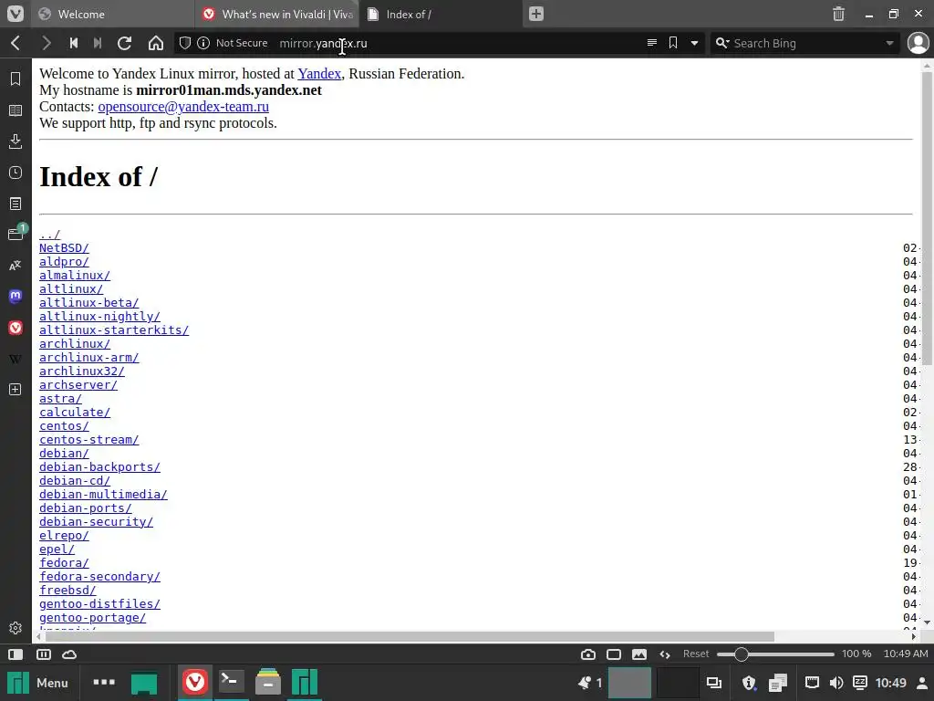Open the user profile avatar
The height and width of the screenshot is (701, 934).
tap(918, 43)
